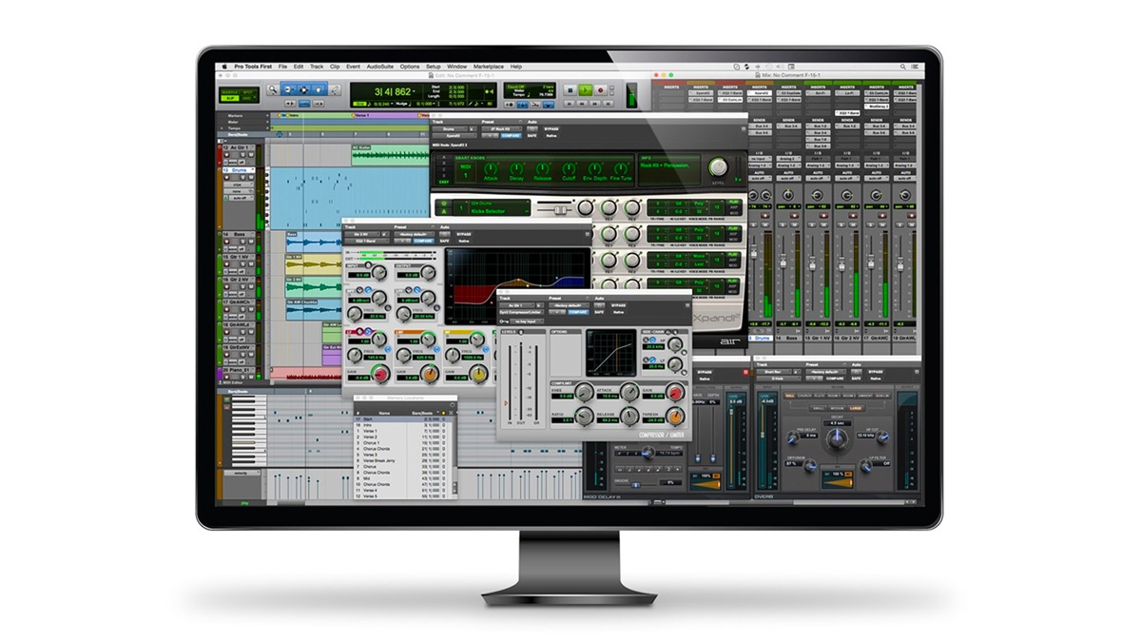Click the compressor Knee knob
The image size is (1141, 642).
point(585,392)
